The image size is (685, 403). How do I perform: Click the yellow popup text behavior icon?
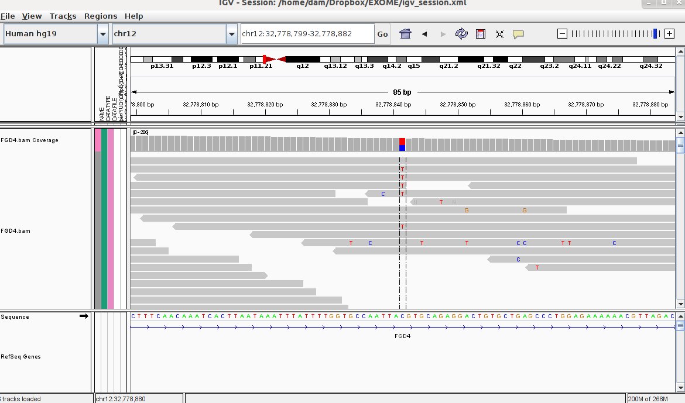point(519,33)
